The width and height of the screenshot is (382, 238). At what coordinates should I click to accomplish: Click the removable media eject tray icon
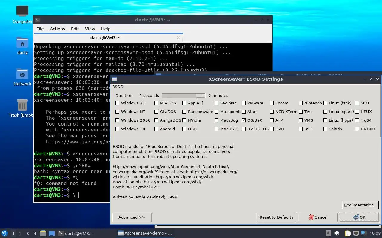[328, 233]
